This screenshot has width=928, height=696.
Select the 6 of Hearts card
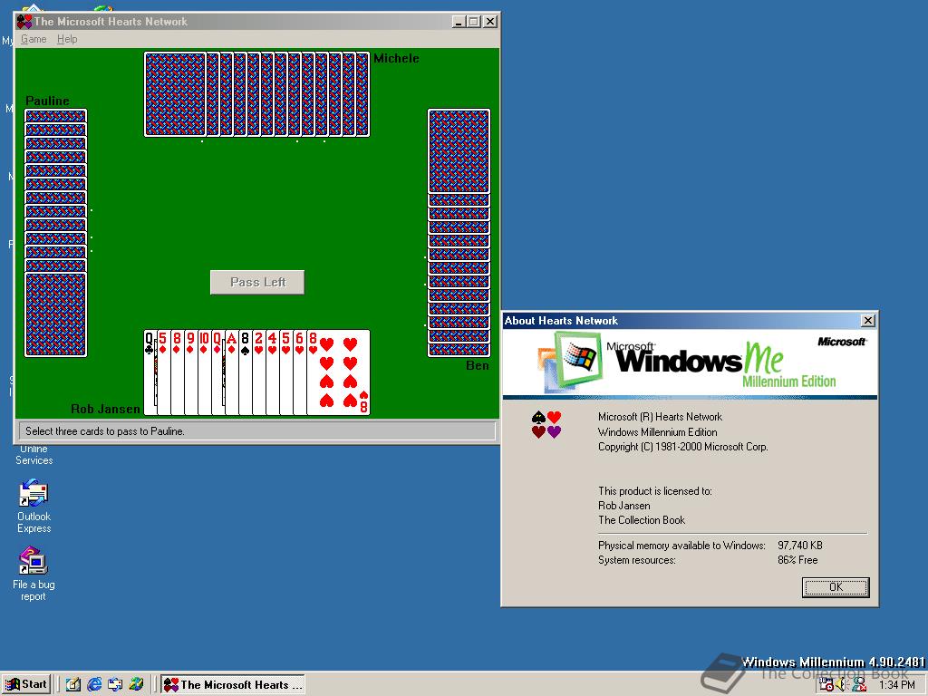[299, 372]
